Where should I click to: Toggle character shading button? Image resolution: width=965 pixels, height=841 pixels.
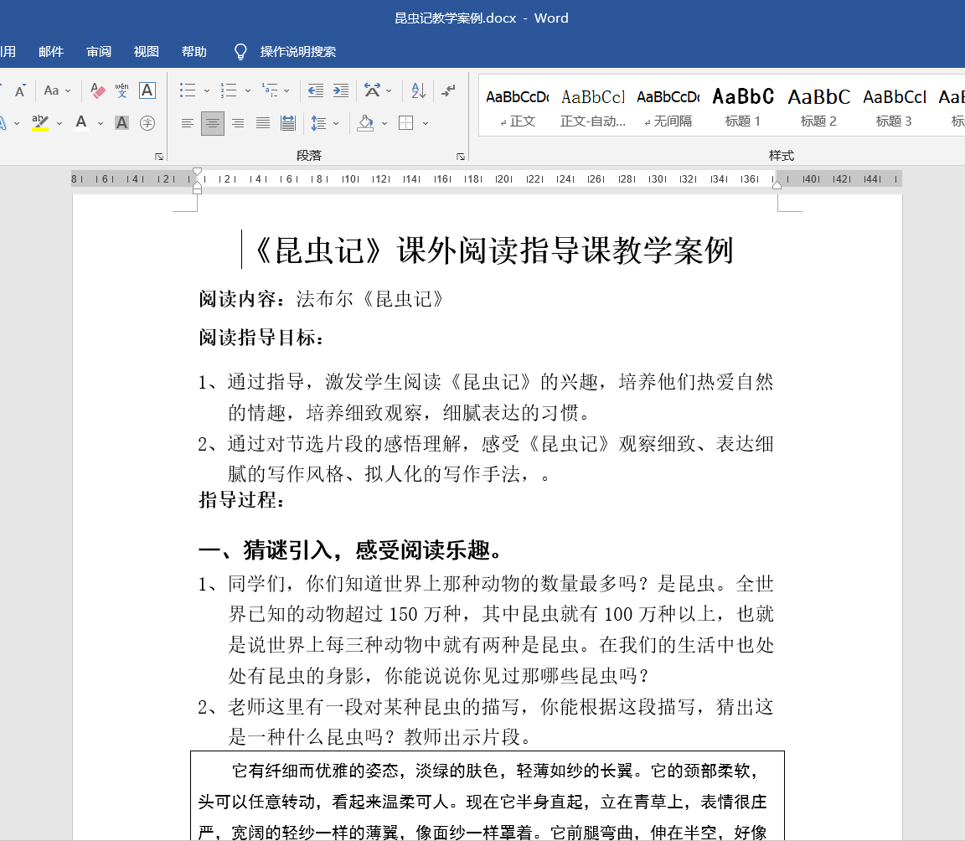coord(122,123)
